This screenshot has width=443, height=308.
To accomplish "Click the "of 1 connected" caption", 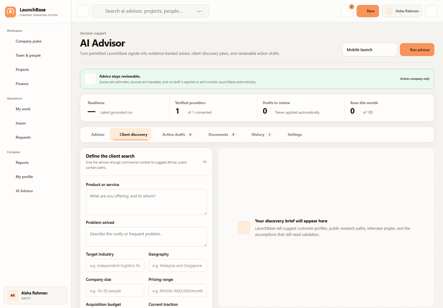I will pos(200,112).
